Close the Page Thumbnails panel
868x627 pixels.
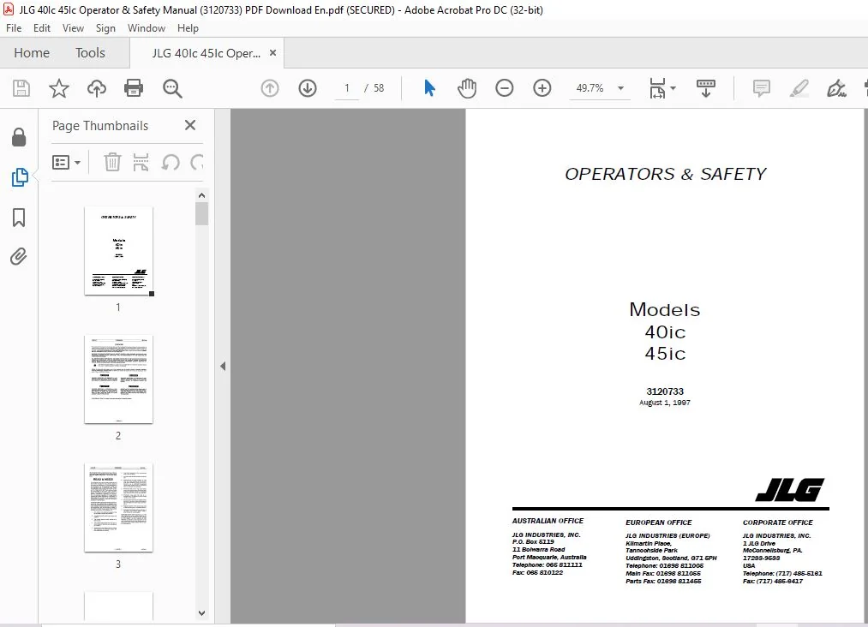coord(190,125)
